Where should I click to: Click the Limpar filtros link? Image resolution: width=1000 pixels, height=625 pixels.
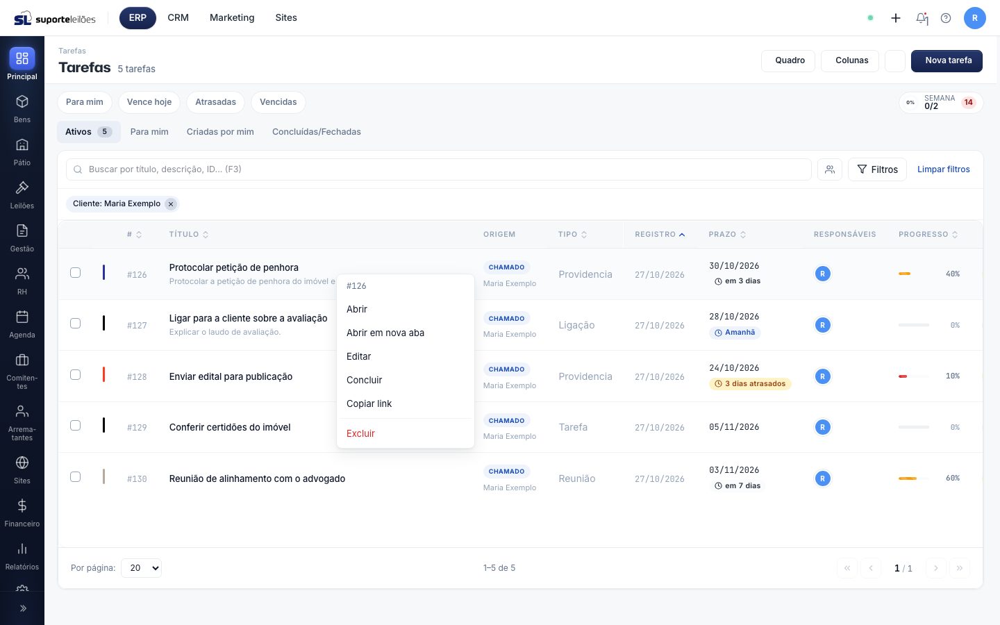pyautogui.click(x=943, y=169)
